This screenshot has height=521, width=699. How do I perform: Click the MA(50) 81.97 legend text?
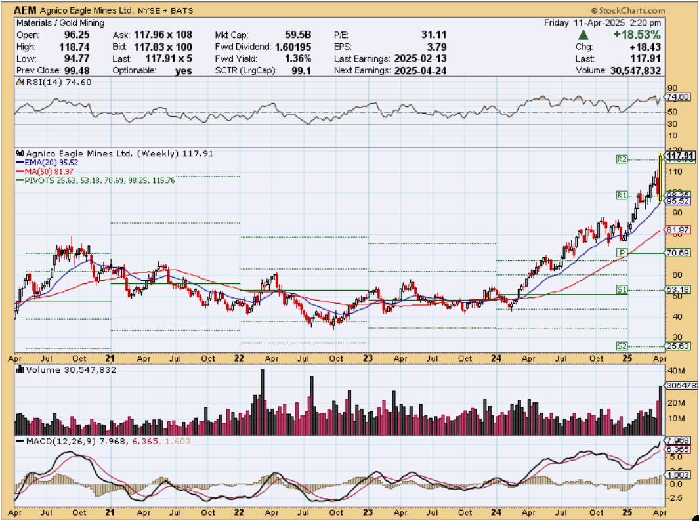49,171
